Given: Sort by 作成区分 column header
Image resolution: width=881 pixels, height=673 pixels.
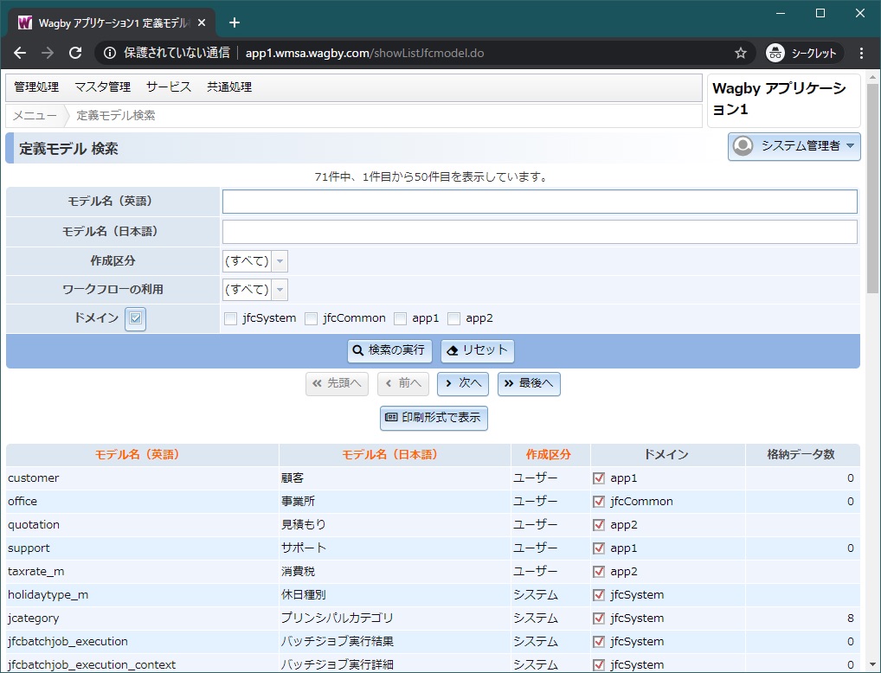Looking at the screenshot, I should (x=549, y=454).
